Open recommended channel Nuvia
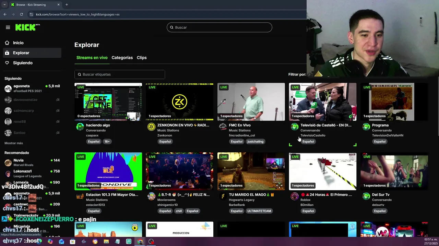The image size is (439, 246). click(32, 163)
